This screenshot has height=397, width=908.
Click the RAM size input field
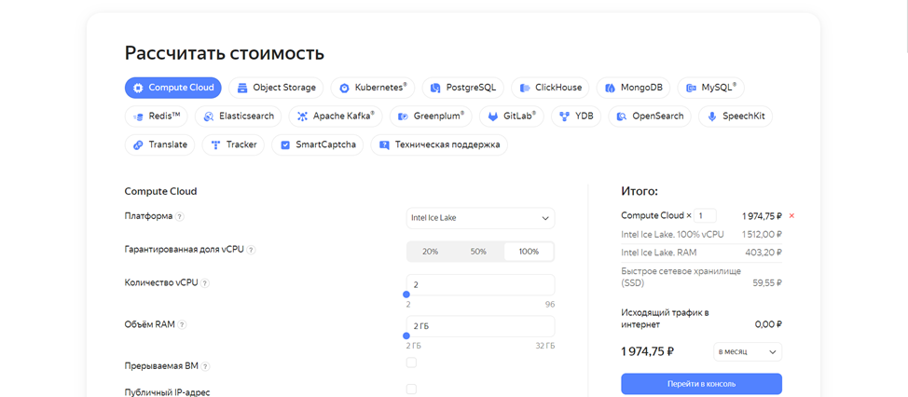tap(480, 326)
